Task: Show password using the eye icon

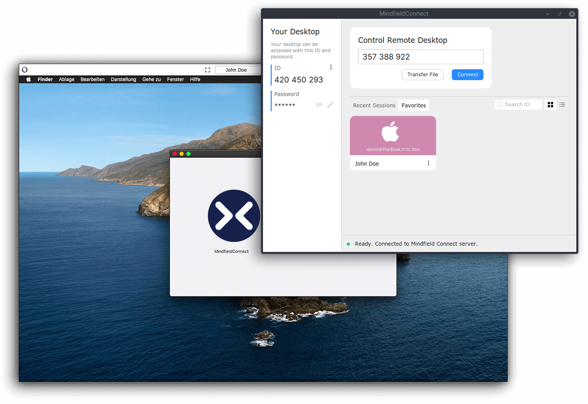Action: (x=319, y=105)
